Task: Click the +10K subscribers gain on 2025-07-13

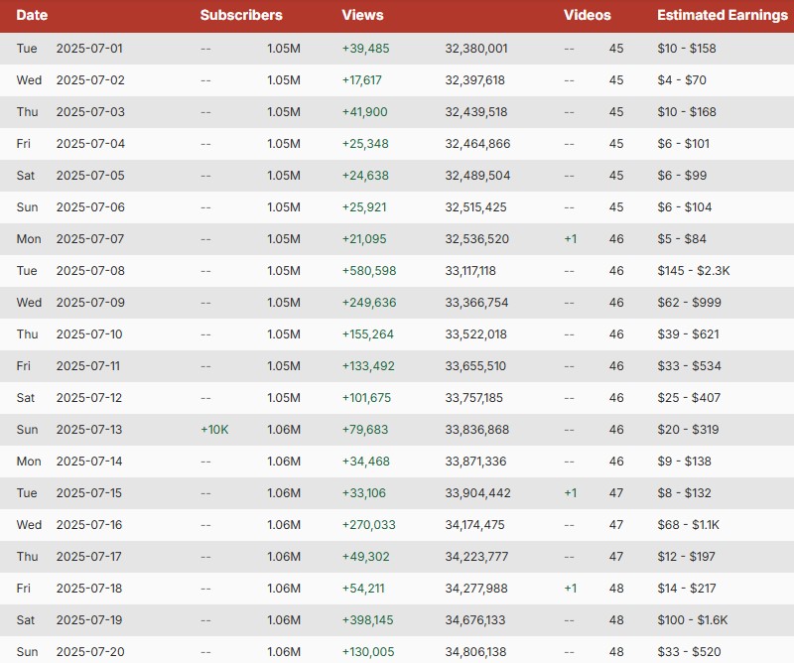Action: [x=214, y=430]
